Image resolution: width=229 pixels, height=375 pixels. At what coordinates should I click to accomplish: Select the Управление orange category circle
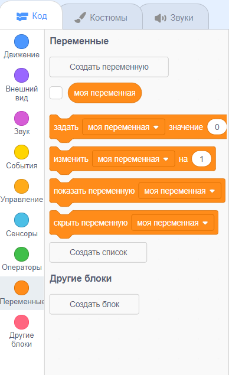(21, 186)
